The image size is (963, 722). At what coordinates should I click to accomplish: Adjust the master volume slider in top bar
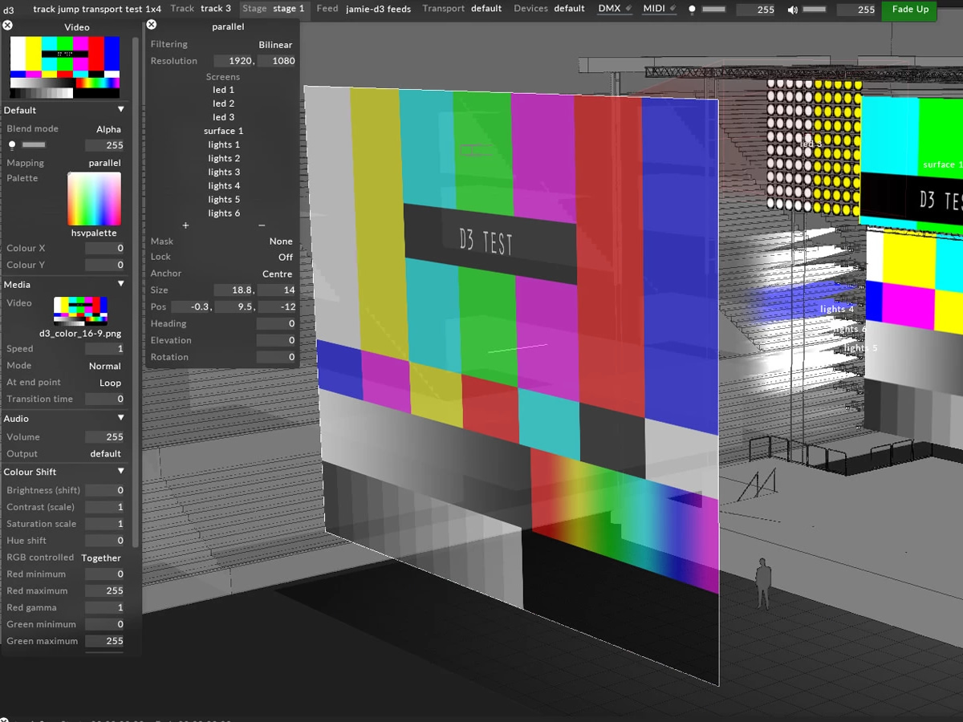[x=814, y=10]
